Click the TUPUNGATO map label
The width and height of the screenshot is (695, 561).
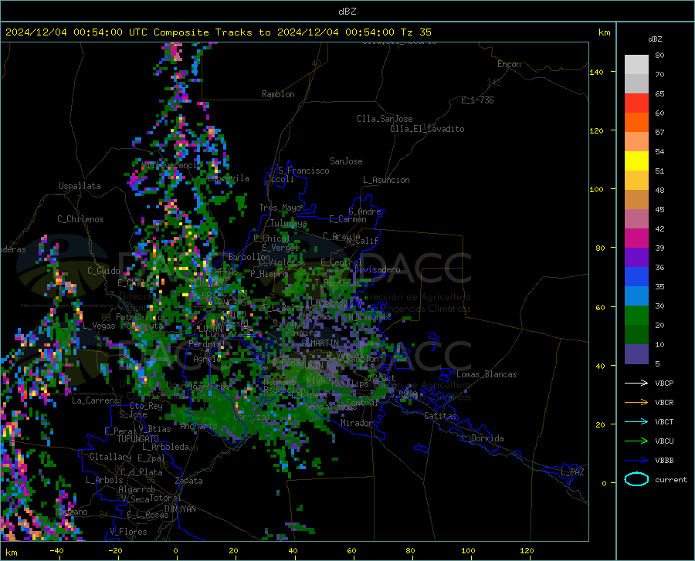[x=138, y=439]
